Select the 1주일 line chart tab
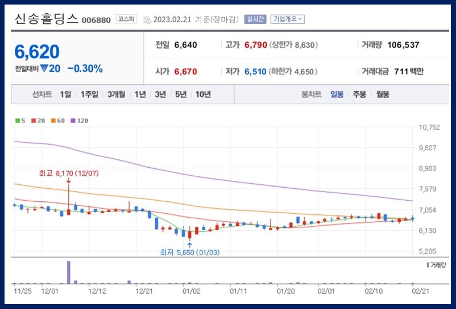This screenshot has width=456, height=309. click(x=89, y=95)
